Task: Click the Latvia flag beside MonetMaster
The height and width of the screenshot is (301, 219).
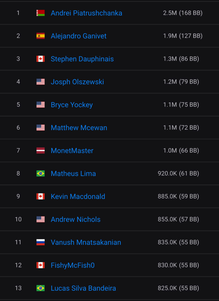Action: (41, 150)
